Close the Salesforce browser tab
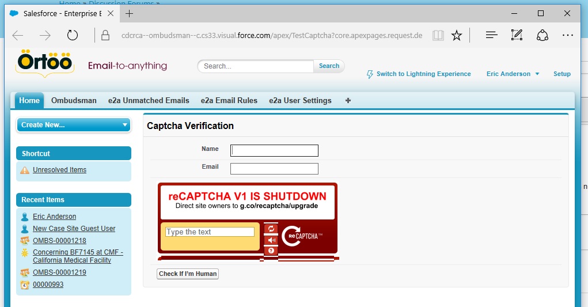This screenshot has width=588, height=307. click(111, 13)
